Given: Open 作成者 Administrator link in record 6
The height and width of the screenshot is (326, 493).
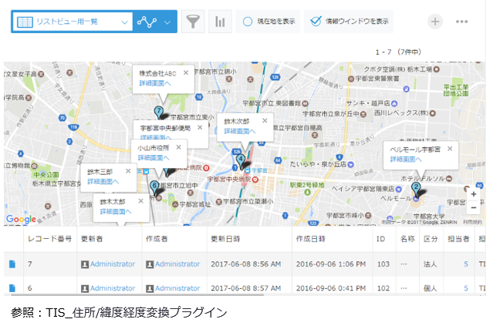Looking at the screenshot, I should 177,288.
